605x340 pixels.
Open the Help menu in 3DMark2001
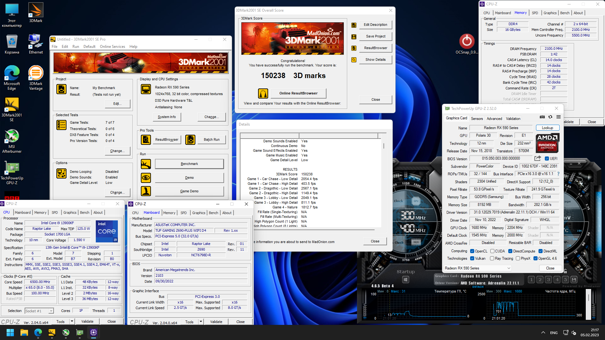pos(133,47)
